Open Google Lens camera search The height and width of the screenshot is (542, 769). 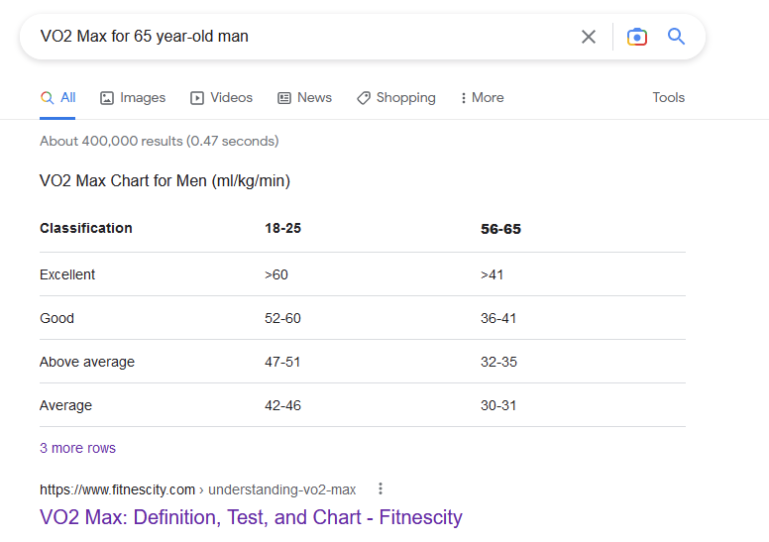(636, 37)
